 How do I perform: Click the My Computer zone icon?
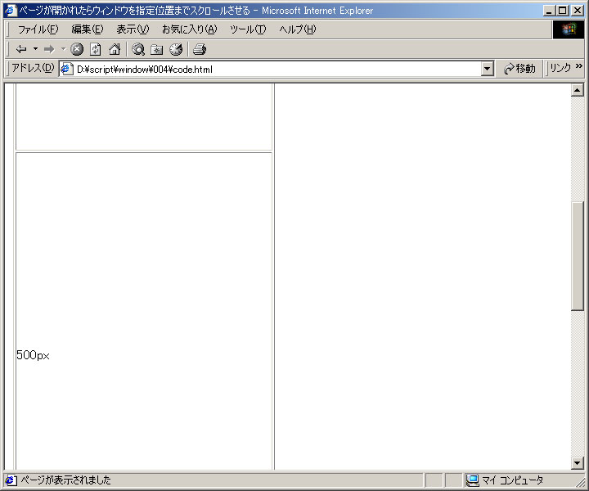coord(473,480)
